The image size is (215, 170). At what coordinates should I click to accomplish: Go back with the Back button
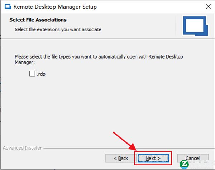[121, 158]
